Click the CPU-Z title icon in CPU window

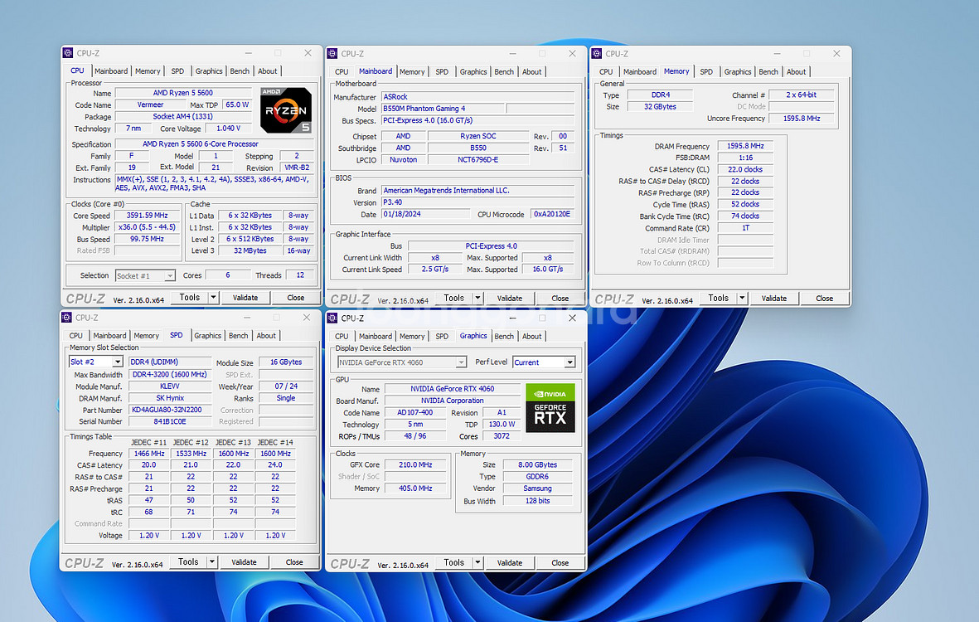(x=69, y=53)
